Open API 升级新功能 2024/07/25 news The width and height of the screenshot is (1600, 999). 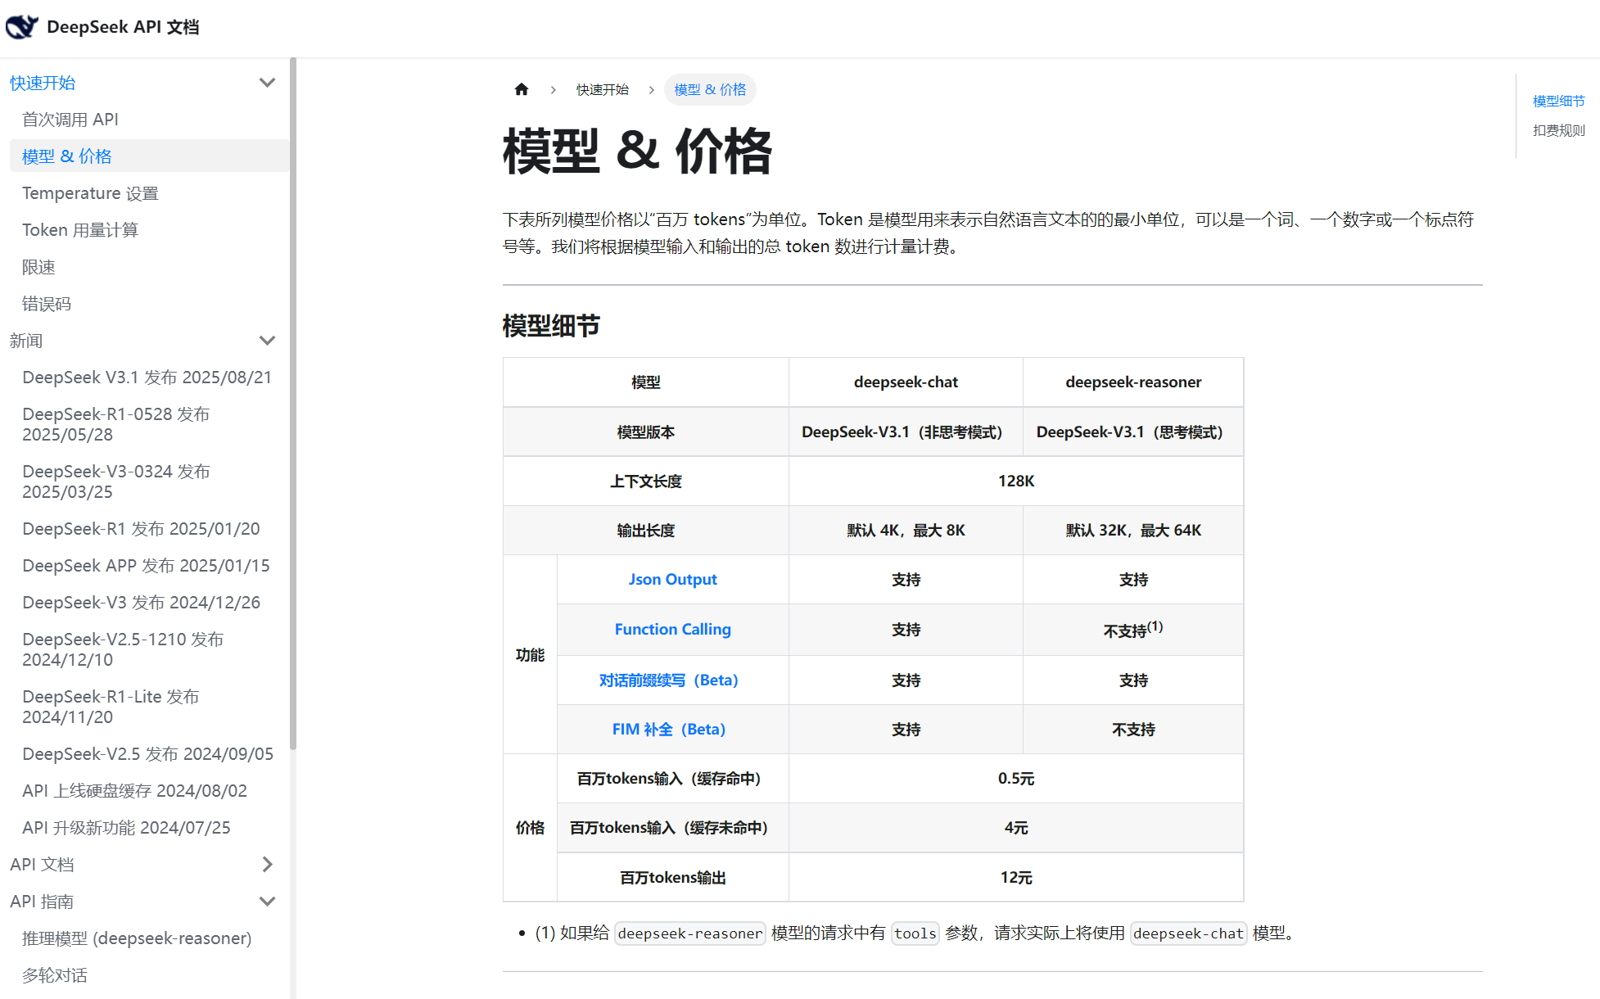tap(126, 828)
